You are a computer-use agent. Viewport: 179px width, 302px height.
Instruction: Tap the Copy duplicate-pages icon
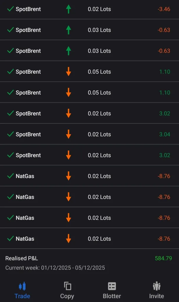(67, 286)
